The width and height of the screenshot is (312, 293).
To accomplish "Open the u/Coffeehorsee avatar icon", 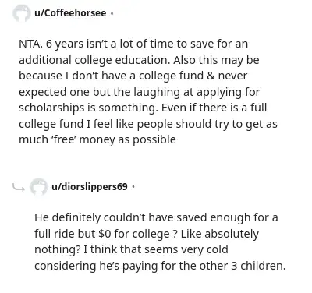I will point(21,13).
